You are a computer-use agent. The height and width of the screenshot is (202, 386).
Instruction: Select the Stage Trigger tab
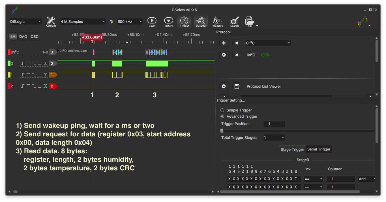pyautogui.click(x=292, y=149)
